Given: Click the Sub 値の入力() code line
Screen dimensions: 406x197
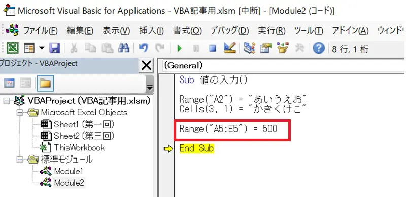Looking at the screenshot, I should (x=213, y=80).
